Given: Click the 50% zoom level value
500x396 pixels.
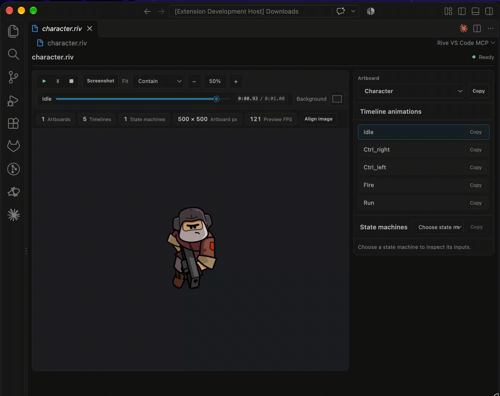Looking at the screenshot, I should (215, 81).
